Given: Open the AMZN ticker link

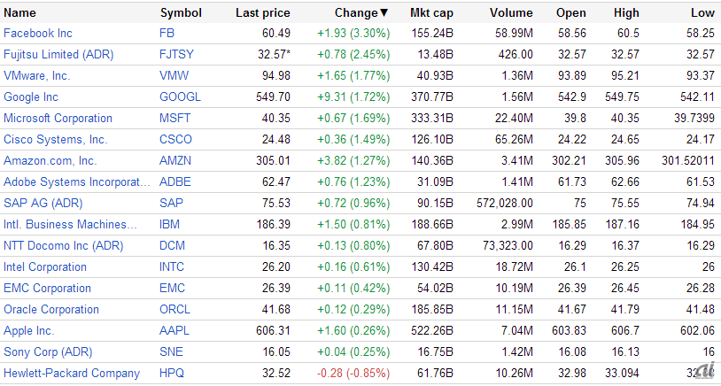Looking at the screenshot, I should 175,160.
